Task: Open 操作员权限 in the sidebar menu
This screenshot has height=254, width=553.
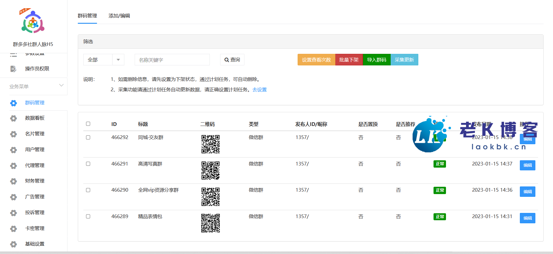Action: (x=37, y=69)
